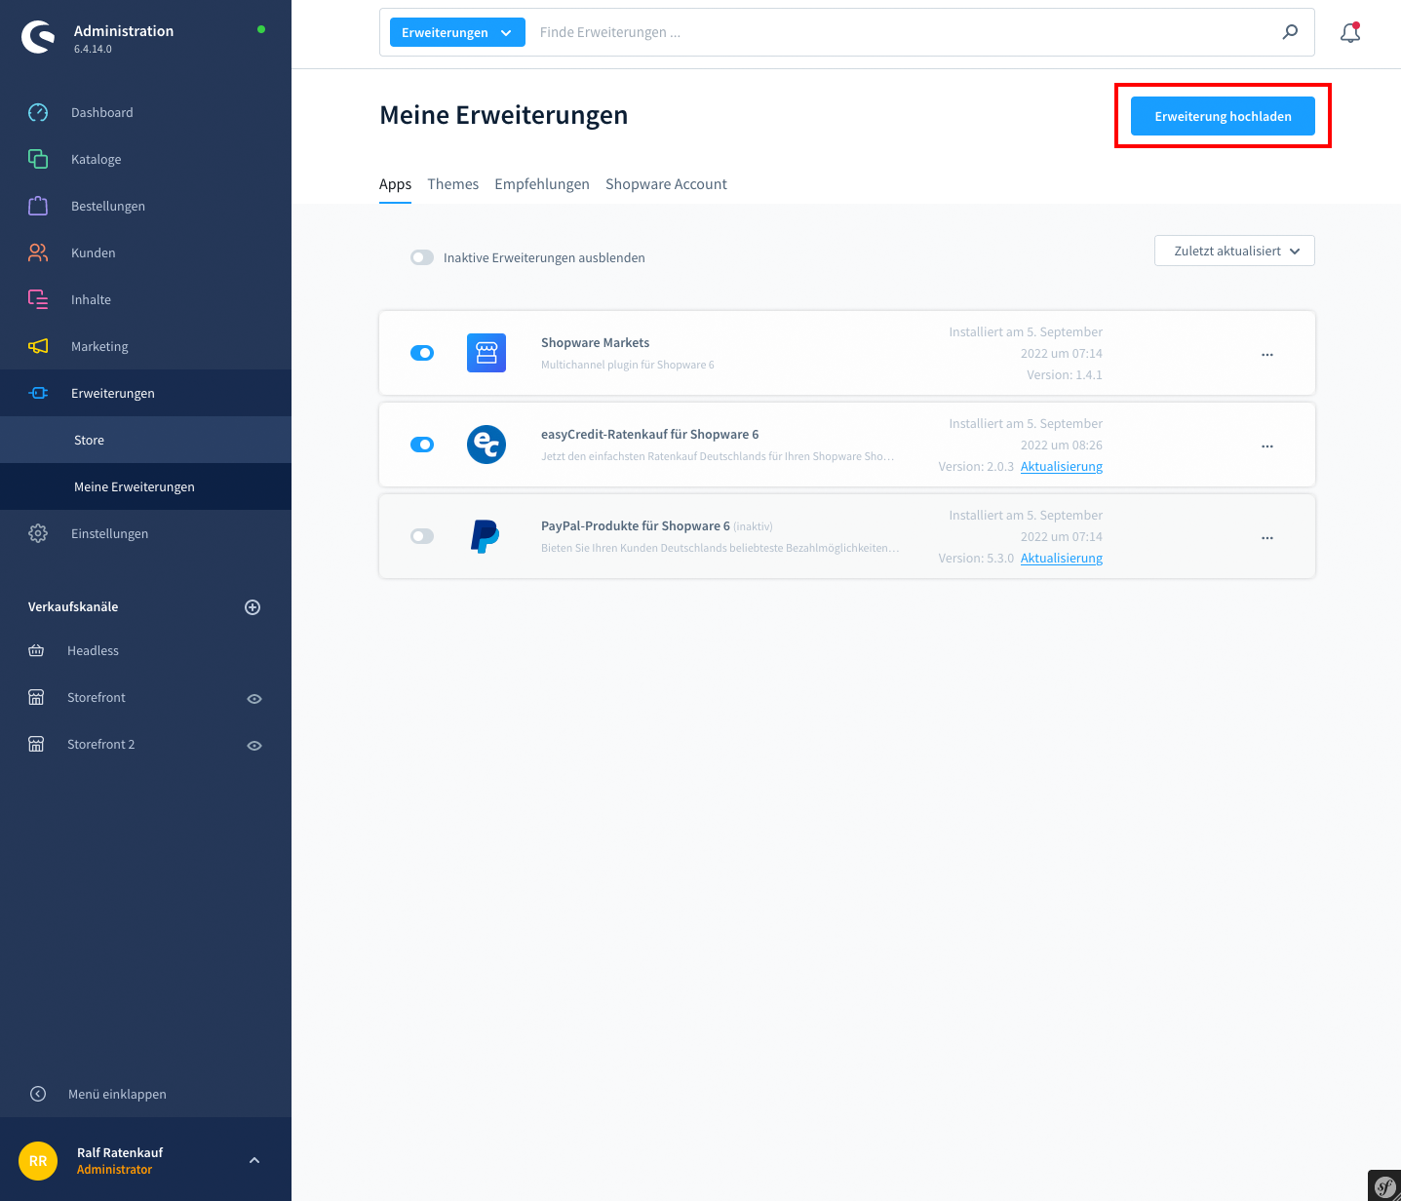Click the Erweiterungen plug icon

point(38,393)
